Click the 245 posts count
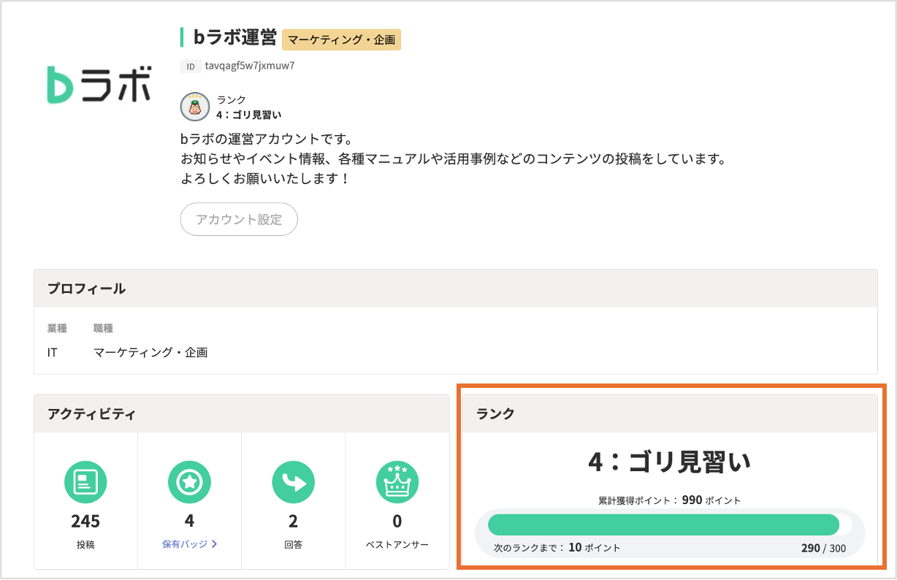Image resolution: width=897 pixels, height=580 pixels. coord(85,522)
